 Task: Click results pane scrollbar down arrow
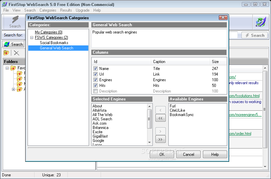point(265,167)
